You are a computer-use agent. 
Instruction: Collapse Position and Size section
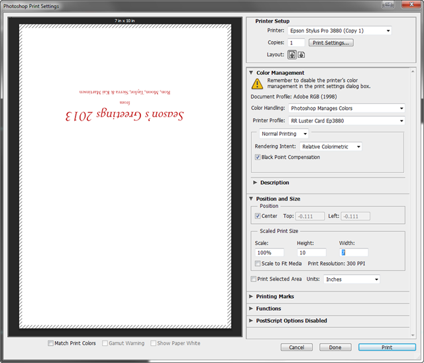point(251,199)
